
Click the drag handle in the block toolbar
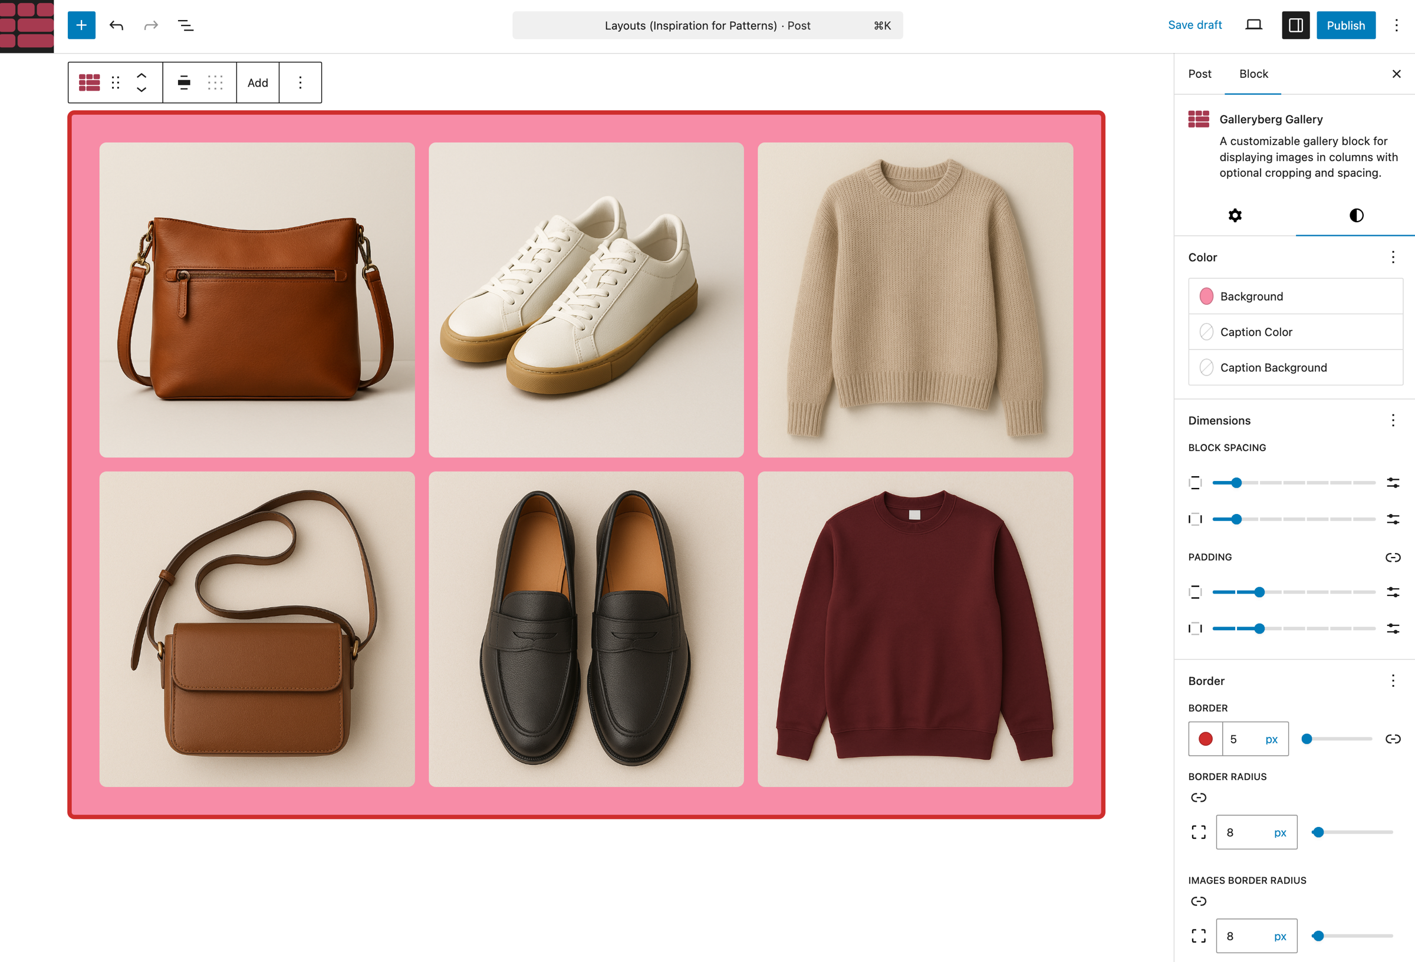click(x=115, y=82)
